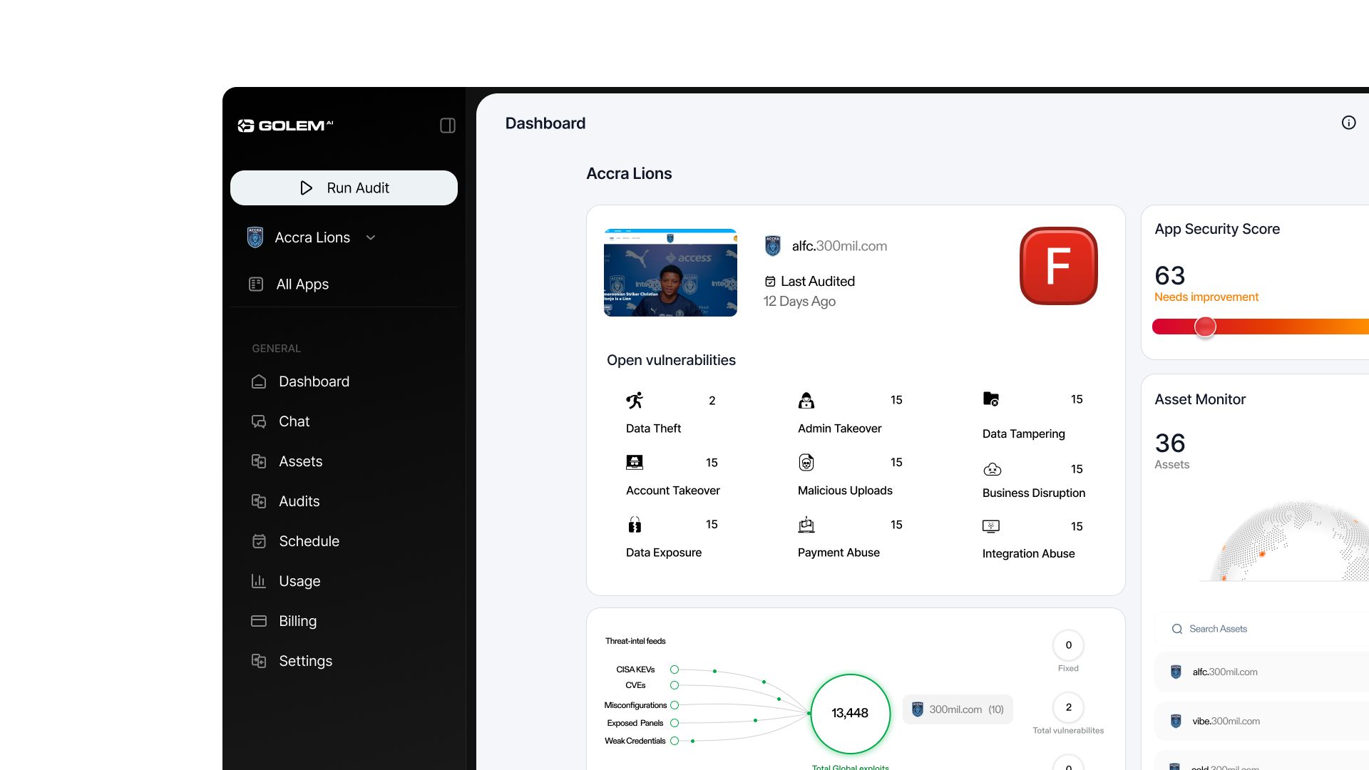Select vibe.300mil.com in asset list
Viewport: 1369px width, 770px height.
pos(1262,721)
